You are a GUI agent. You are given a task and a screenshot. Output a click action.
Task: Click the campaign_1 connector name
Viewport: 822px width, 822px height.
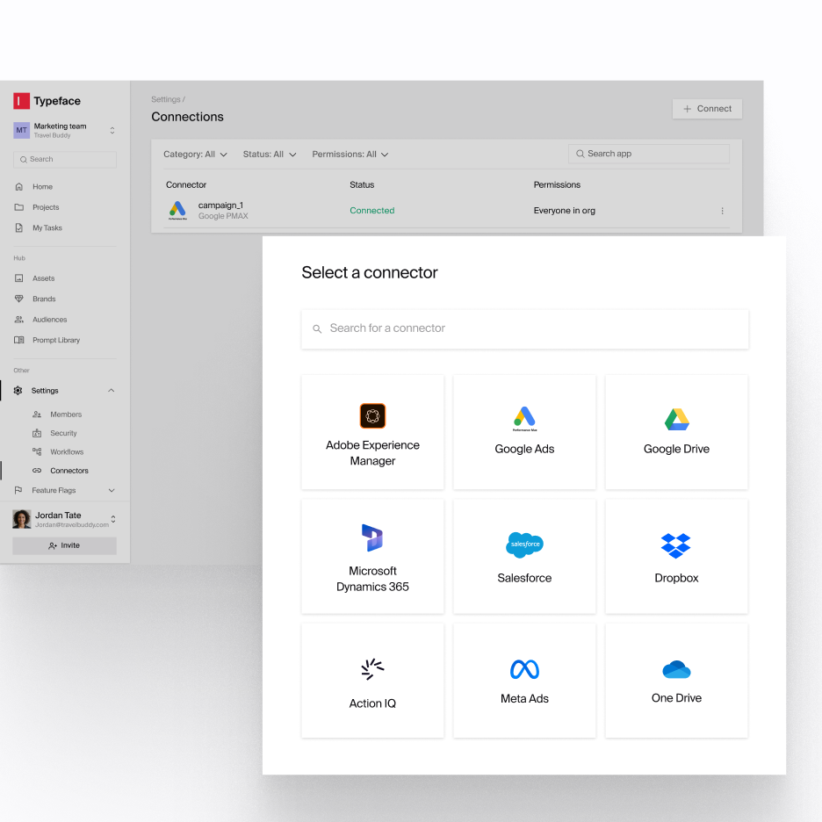(220, 205)
